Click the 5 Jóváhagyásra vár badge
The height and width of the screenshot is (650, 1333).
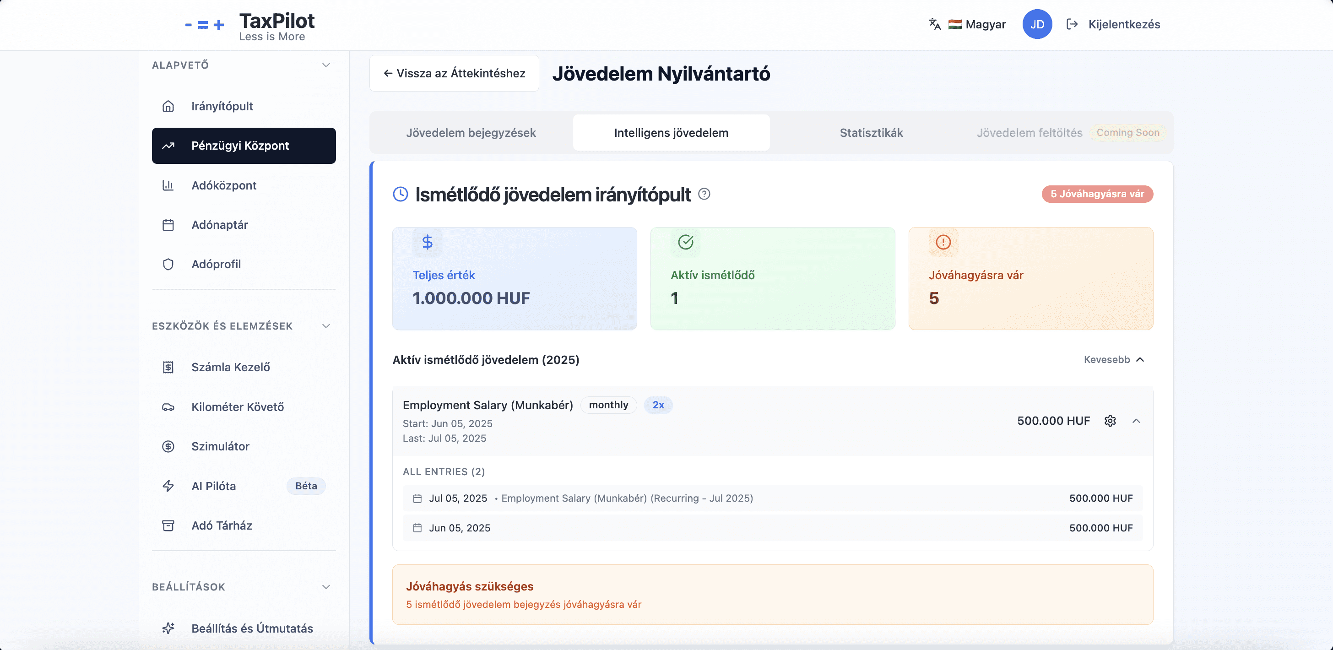pos(1097,194)
